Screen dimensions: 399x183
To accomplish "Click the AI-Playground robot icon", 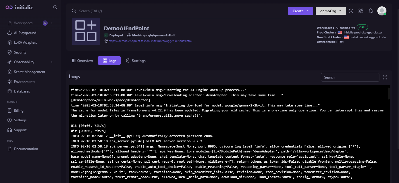I will click(x=9, y=33).
